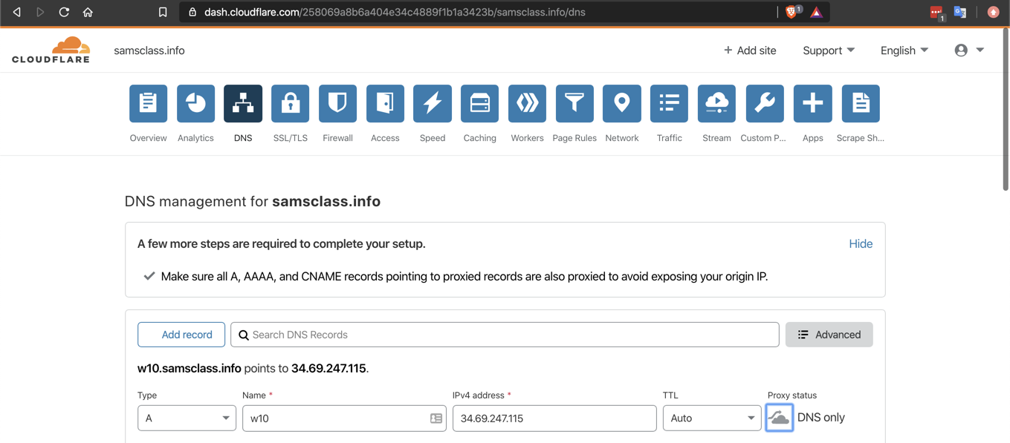This screenshot has height=443, width=1010.
Task: Click the Hide link
Action: click(x=861, y=243)
